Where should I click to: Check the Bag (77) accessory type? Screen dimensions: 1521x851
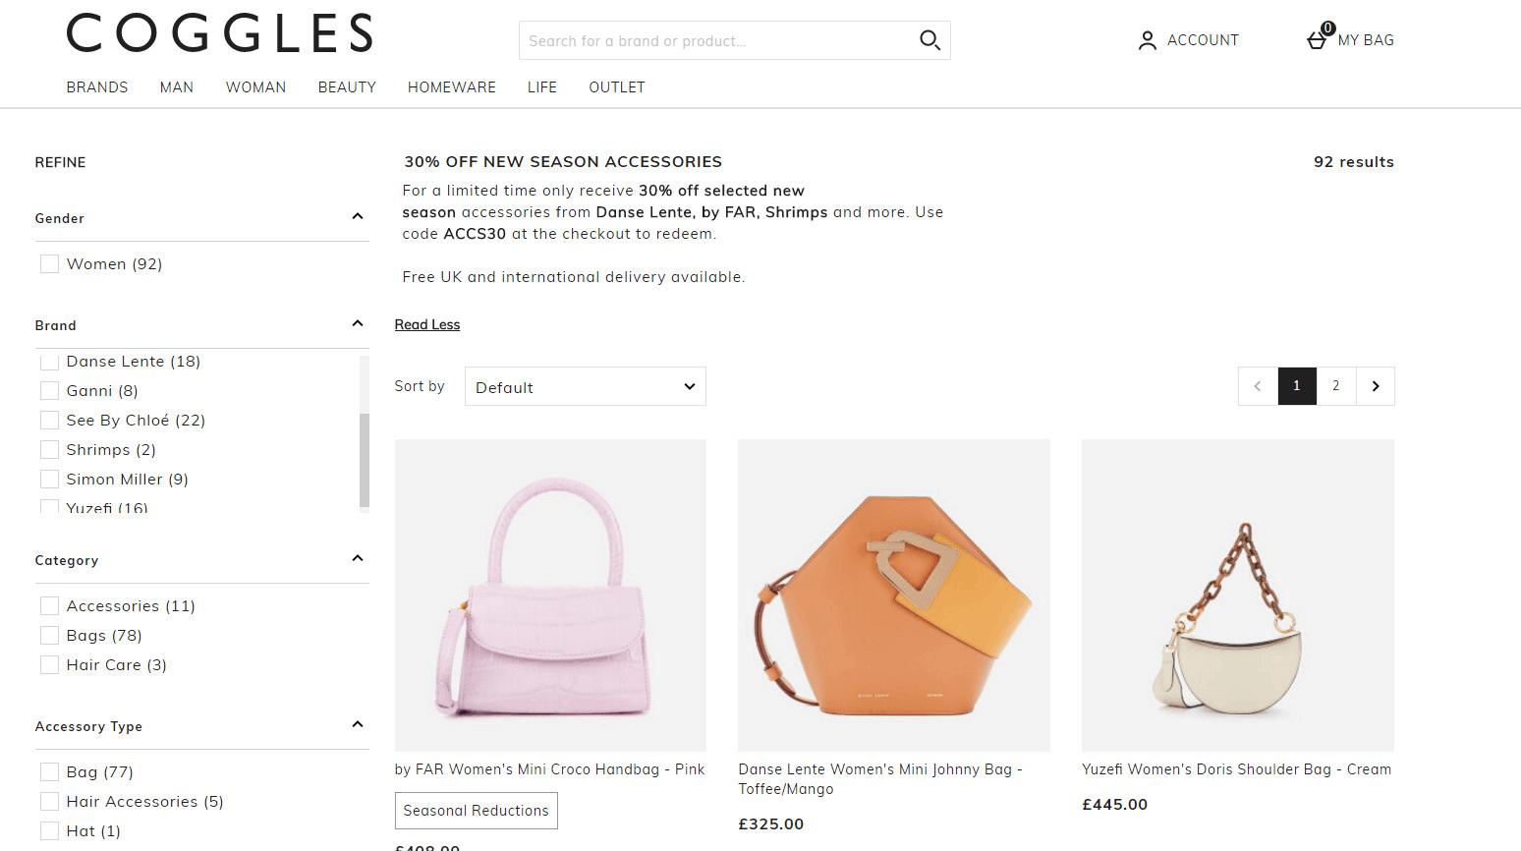49,772
